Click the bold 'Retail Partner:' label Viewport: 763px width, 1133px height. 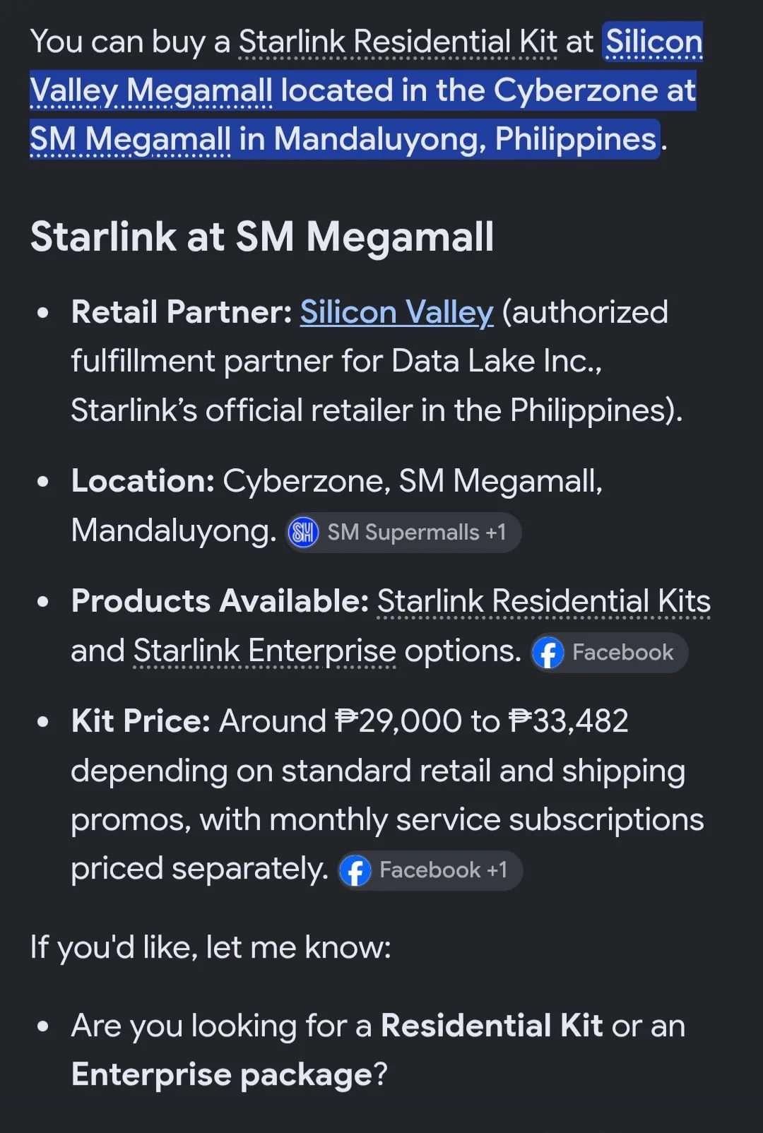click(182, 312)
